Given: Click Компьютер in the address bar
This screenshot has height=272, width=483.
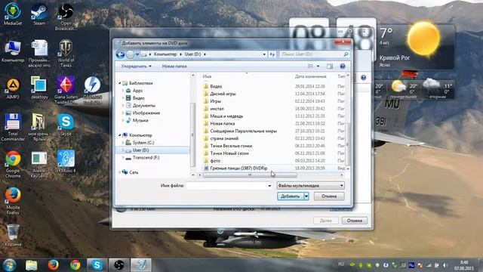Looking at the screenshot, I should tap(165, 54).
